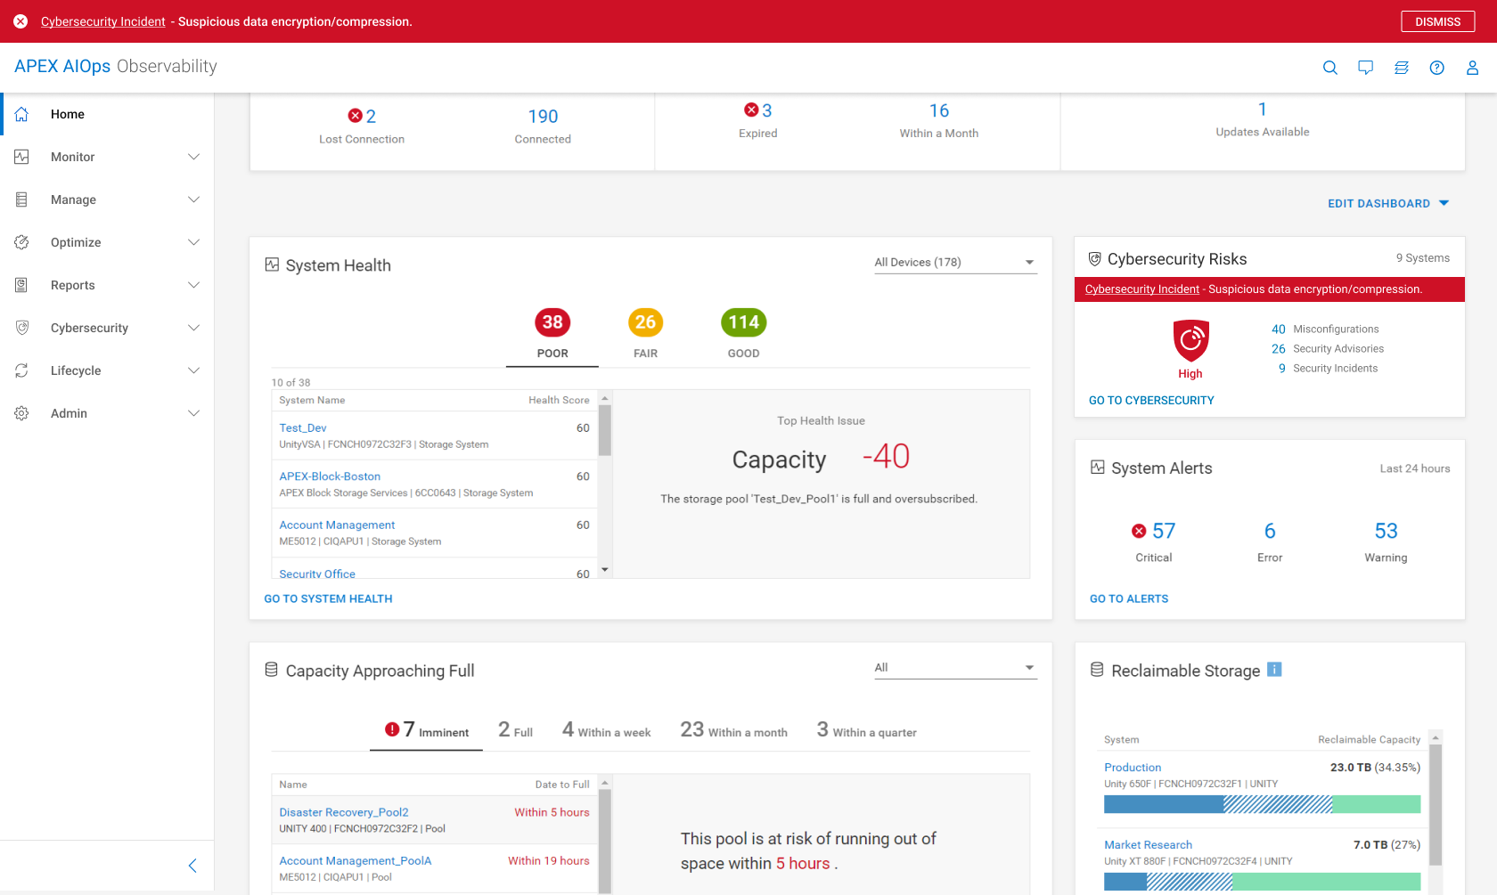
Task: Click the Admin gear sidebar icon
Action: 21,413
